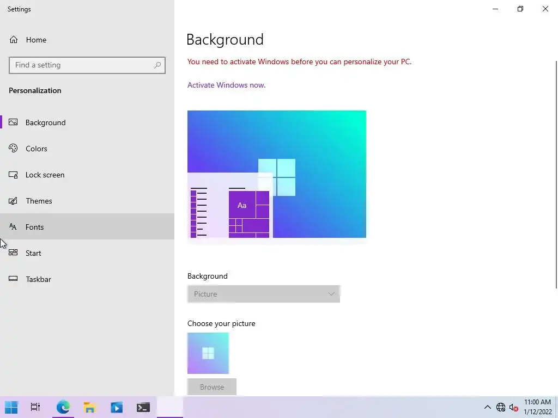Open the Windows Start menu button
Image resolution: width=558 pixels, height=418 pixels.
[x=11, y=407]
